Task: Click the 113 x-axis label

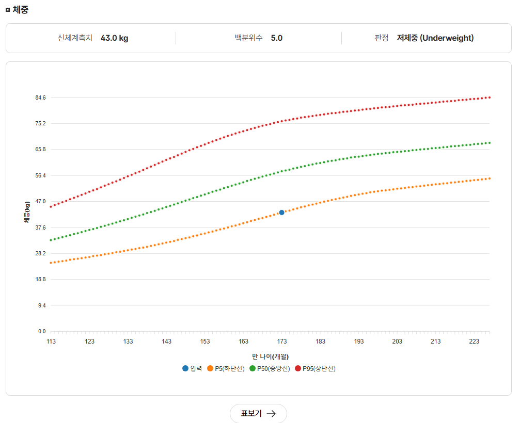Action: click(x=51, y=341)
